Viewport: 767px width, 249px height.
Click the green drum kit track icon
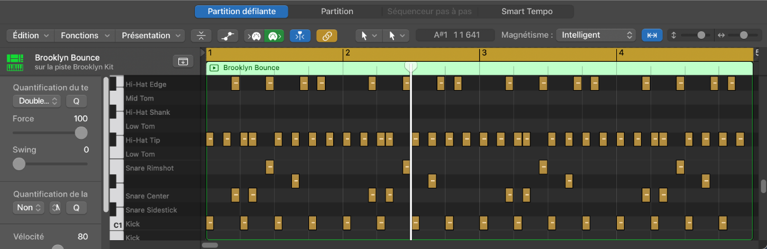pyautogui.click(x=15, y=61)
